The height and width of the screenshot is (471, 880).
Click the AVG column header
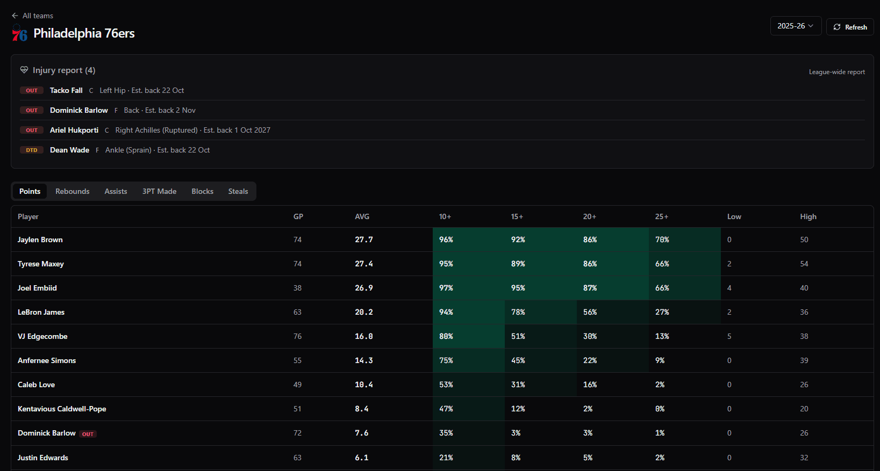(362, 216)
